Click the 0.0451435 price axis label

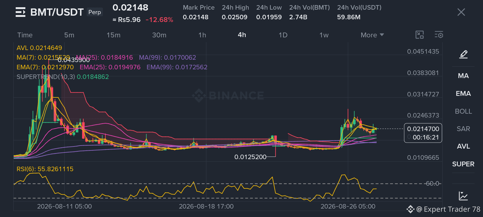pyautogui.click(x=423, y=52)
